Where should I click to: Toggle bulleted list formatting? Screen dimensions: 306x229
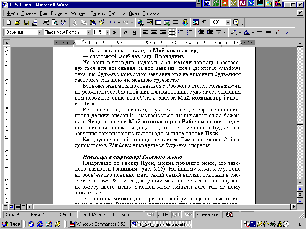pyautogui.click(x=189, y=32)
